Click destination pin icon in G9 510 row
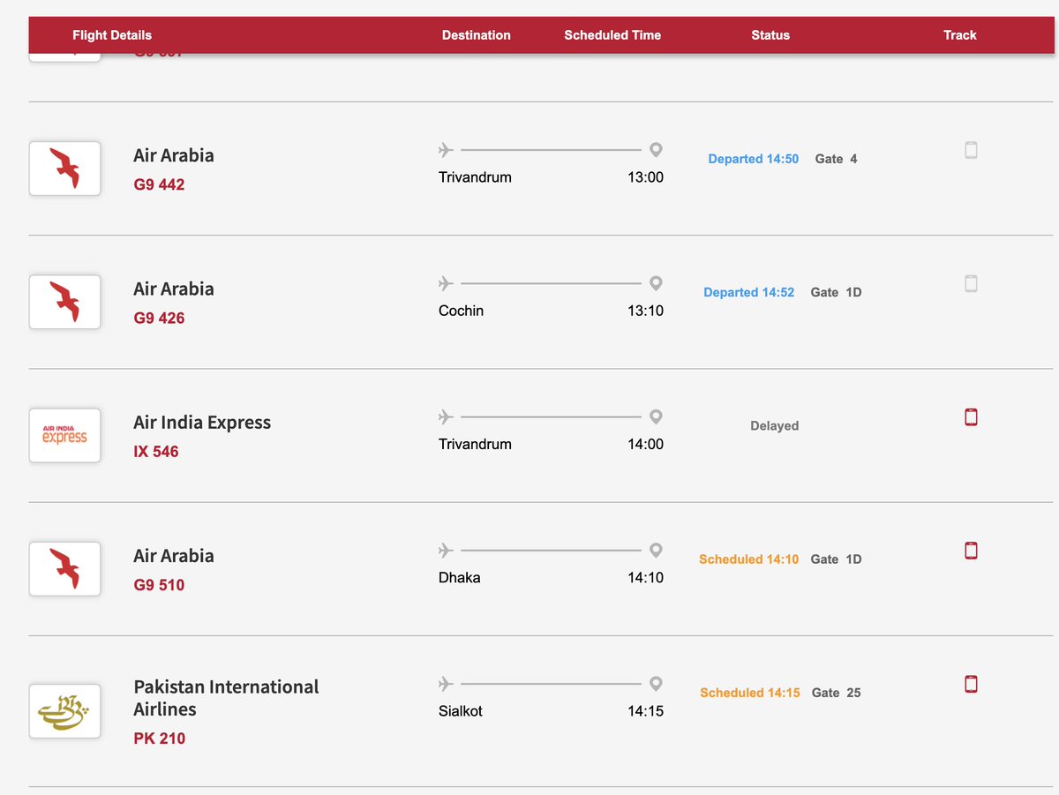This screenshot has width=1059, height=795. (x=656, y=551)
